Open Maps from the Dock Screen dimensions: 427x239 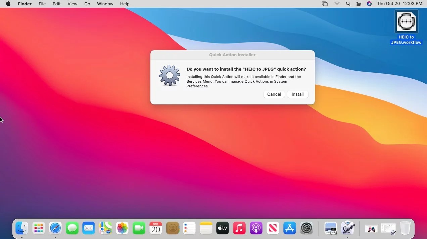coord(105,228)
